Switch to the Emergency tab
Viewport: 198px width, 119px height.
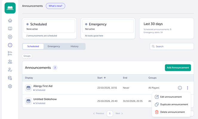pos(54,46)
